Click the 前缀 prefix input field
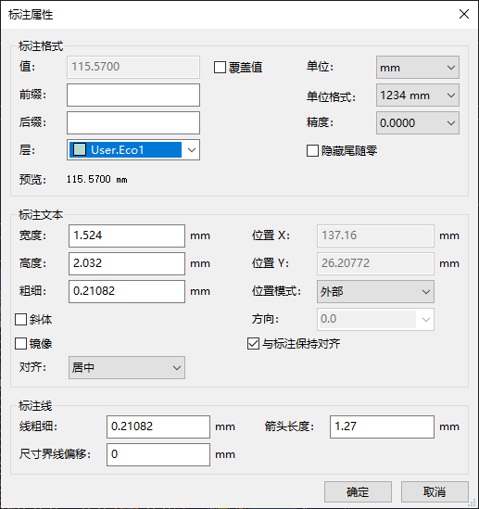 [133, 95]
